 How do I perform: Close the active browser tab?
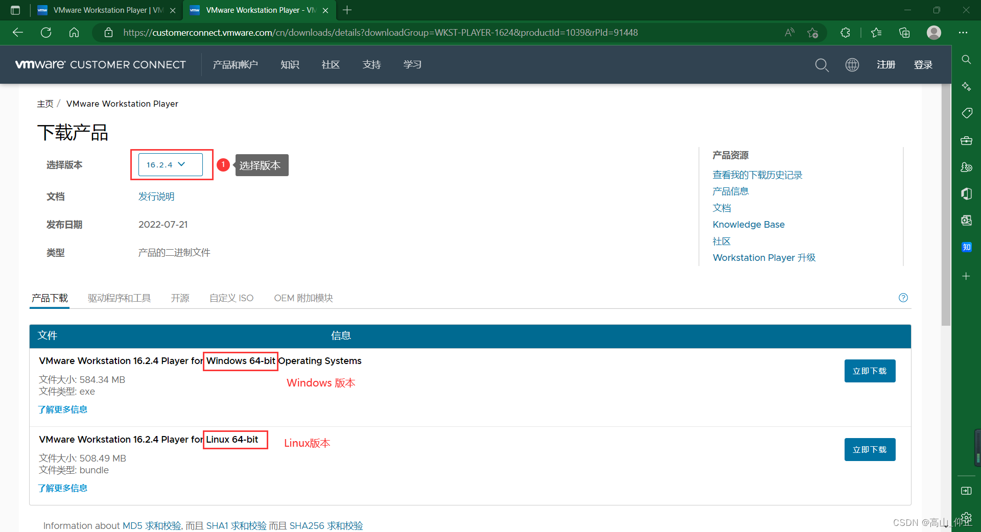pos(325,10)
